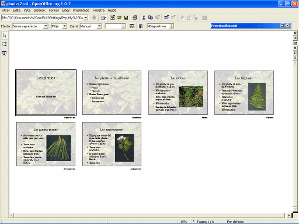Expand the Canvi 'Manual' dropdown

pos(99,26)
